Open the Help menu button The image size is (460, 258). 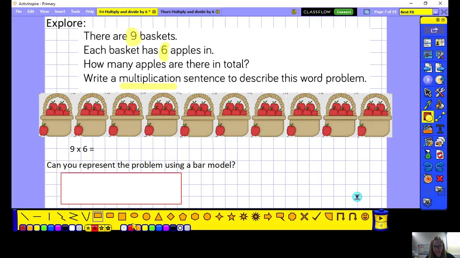point(90,12)
